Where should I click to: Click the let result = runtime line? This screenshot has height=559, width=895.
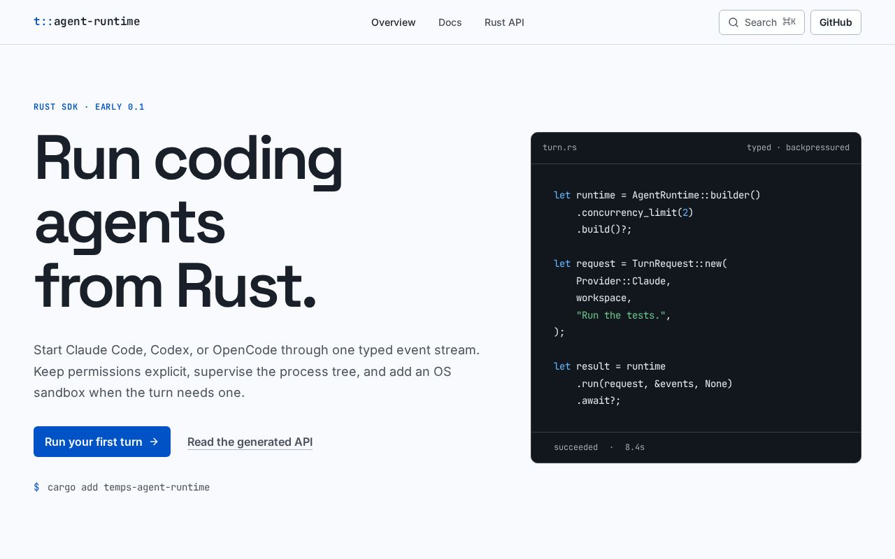point(610,366)
